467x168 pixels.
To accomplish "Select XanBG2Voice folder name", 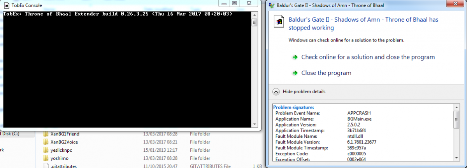I will tap(64, 142).
